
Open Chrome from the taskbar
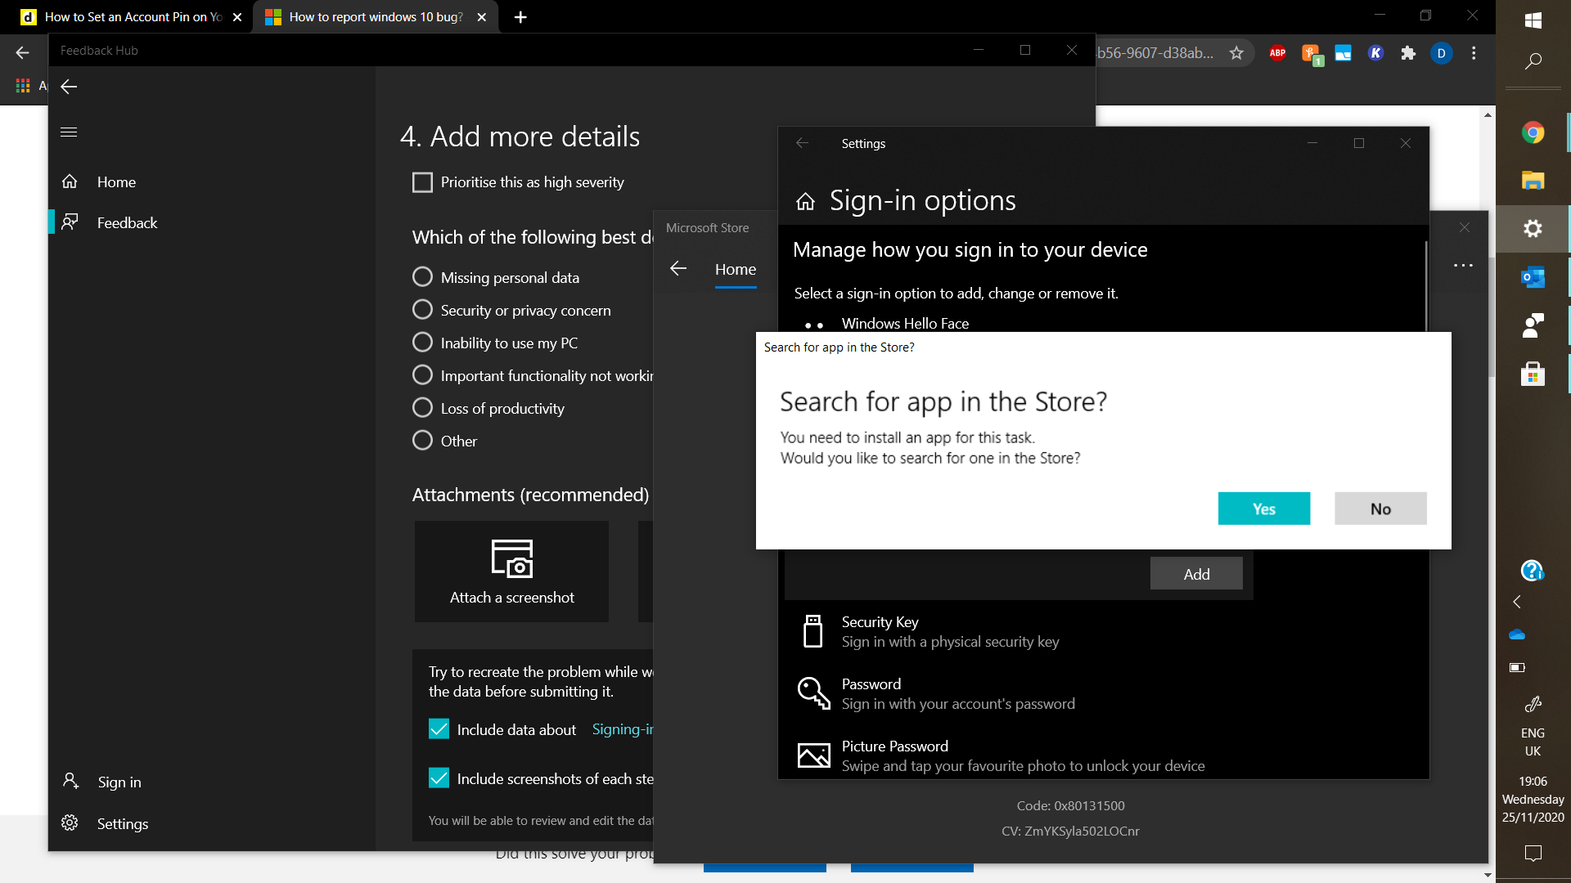[1533, 132]
